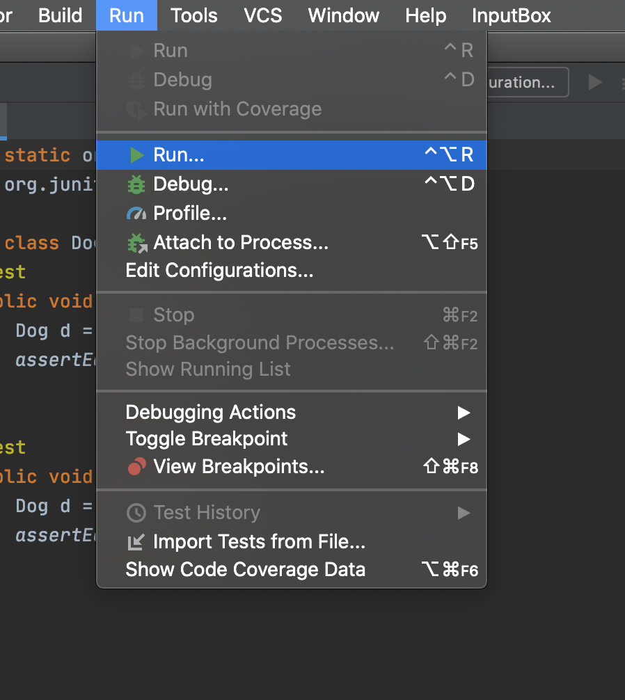Image resolution: width=625 pixels, height=700 pixels.
Task: Click the green Debug... bug icon
Action: pos(136,184)
